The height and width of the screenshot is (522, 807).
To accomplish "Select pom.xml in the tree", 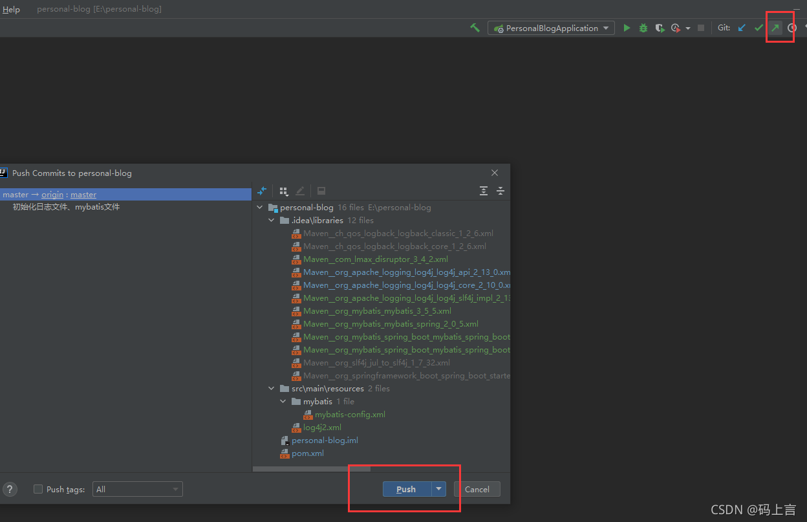I will (x=307, y=453).
